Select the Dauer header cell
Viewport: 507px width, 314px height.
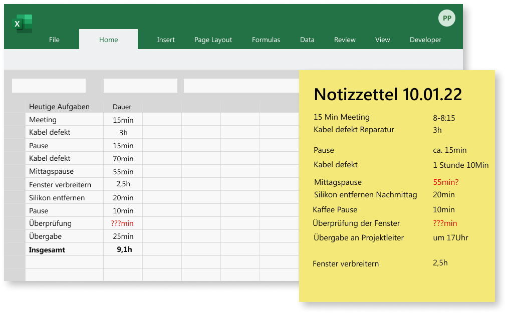123,107
